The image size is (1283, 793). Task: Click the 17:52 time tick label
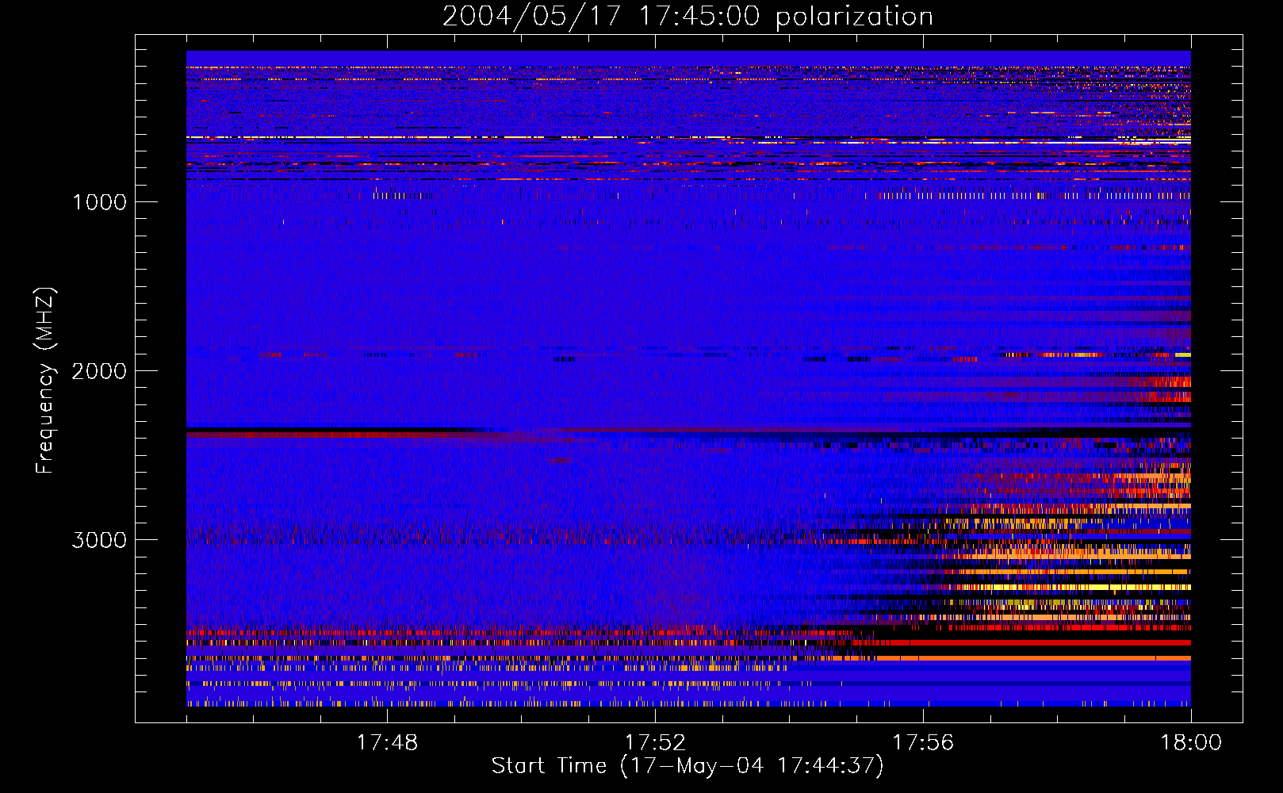coord(655,743)
